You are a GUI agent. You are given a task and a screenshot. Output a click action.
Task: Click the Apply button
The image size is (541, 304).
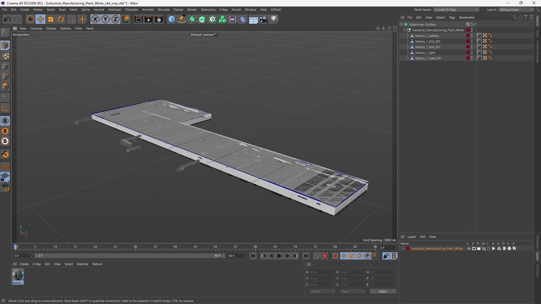point(383,291)
